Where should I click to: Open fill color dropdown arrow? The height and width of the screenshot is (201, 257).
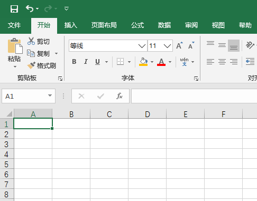click(x=152, y=62)
